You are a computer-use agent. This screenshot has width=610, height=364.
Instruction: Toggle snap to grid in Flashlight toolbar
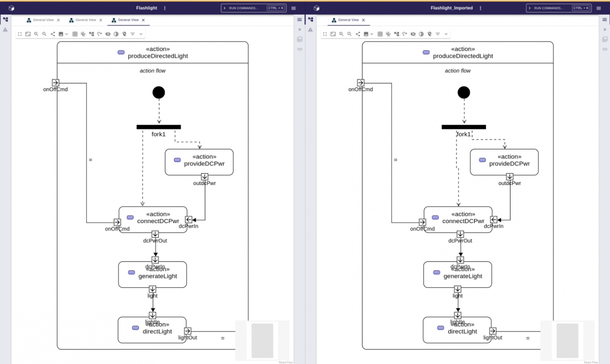click(x=83, y=34)
